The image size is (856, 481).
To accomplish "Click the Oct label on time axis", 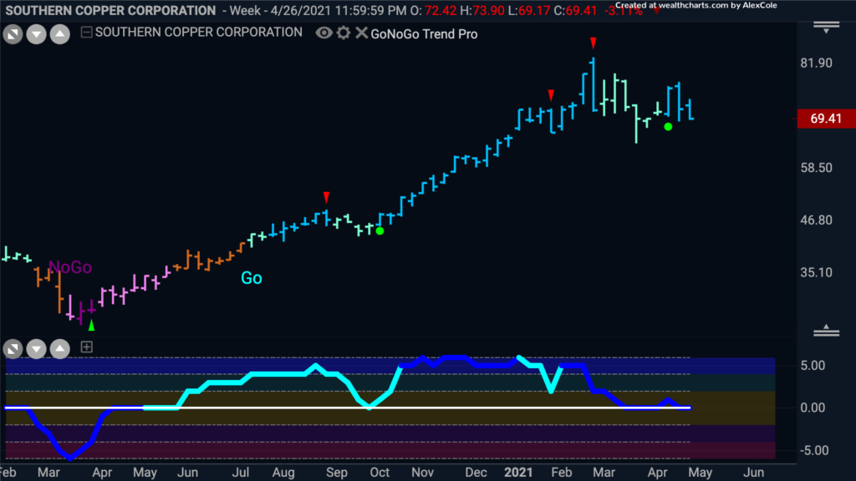I will click(380, 473).
